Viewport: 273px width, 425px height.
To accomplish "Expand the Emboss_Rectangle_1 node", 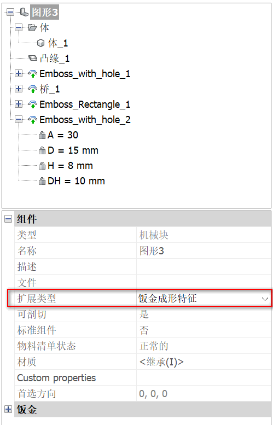I will click(19, 104).
